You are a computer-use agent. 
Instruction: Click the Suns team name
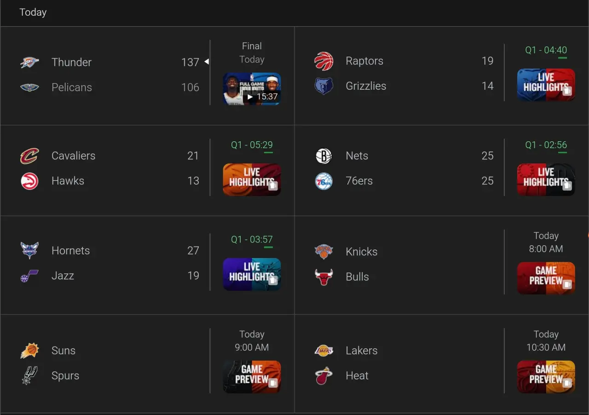tap(64, 351)
